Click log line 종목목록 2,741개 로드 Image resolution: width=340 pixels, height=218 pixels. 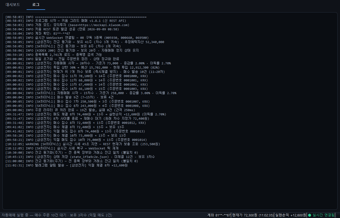point(54,55)
